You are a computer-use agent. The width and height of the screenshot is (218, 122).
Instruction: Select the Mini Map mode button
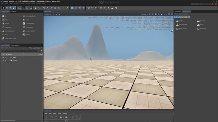[x=187, y=17]
